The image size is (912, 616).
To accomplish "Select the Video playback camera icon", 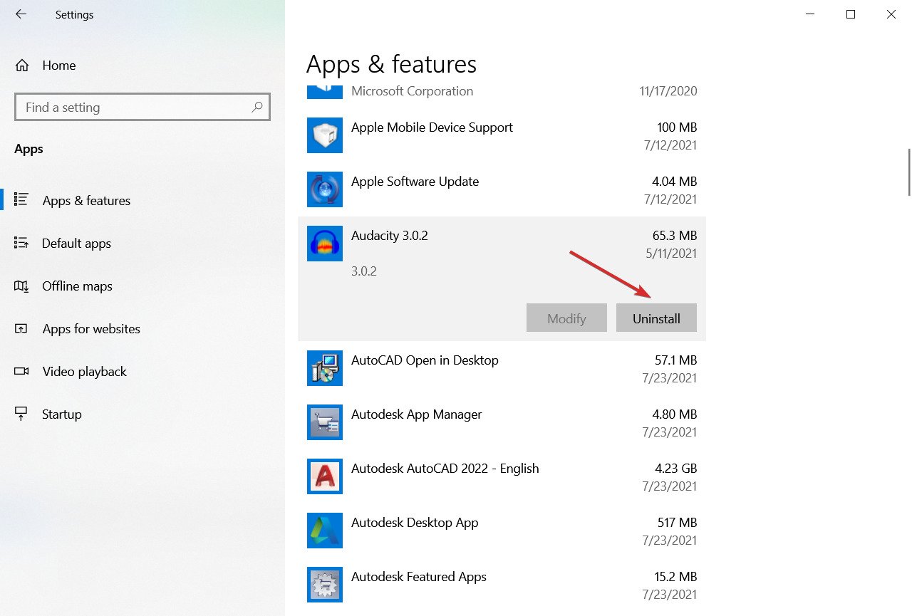I will (x=21, y=371).
